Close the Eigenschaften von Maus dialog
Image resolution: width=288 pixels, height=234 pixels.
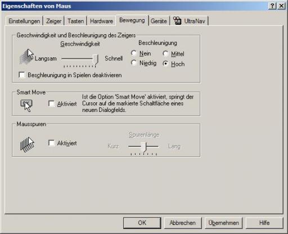pos(281,6)
